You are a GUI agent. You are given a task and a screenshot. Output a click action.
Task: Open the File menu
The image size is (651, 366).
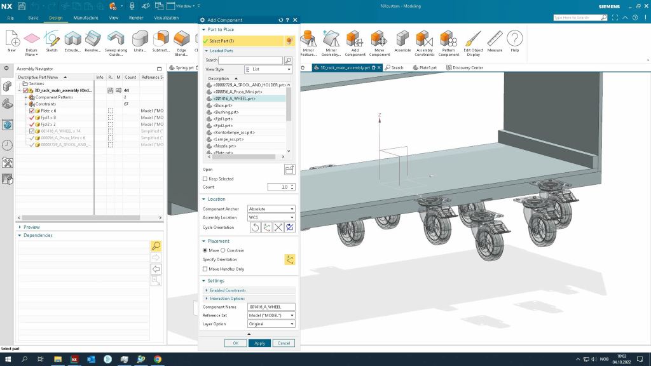pos(10,18)
